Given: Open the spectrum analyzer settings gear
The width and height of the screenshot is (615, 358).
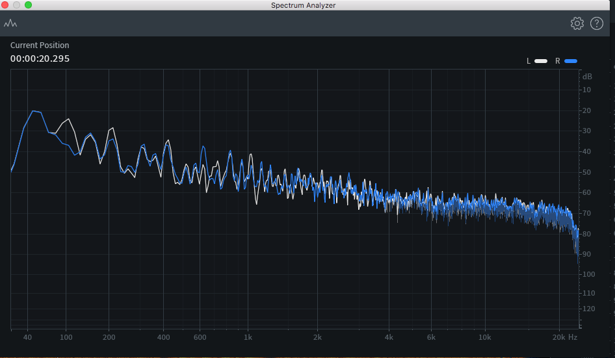Looking at the screenshot, I should (x=577, y=23).
